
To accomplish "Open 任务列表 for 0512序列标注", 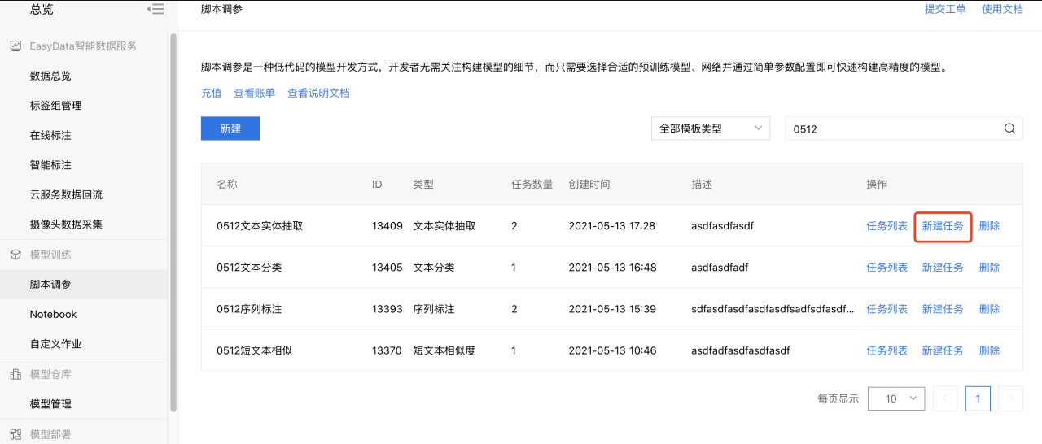I will click(x=887, y=309).
